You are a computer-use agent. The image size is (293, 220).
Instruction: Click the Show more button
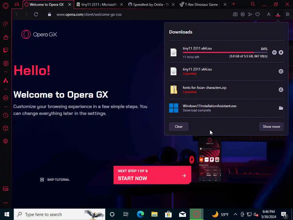[271, 127]
